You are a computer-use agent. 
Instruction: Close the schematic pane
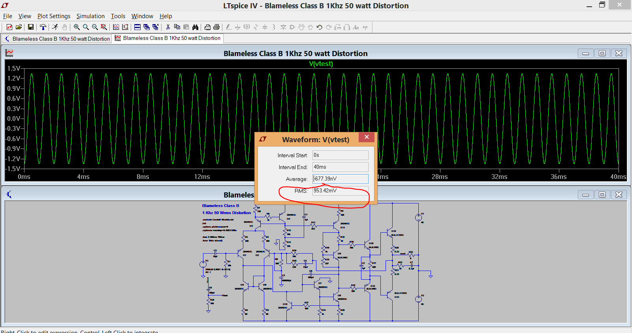(x=619, y=195)
